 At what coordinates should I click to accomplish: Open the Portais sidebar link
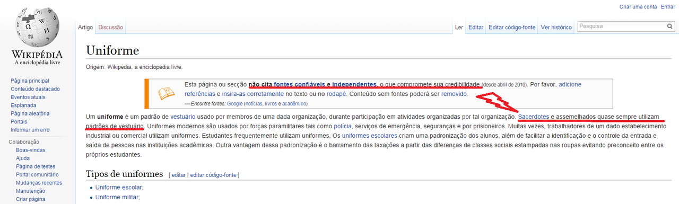(19, 122)
